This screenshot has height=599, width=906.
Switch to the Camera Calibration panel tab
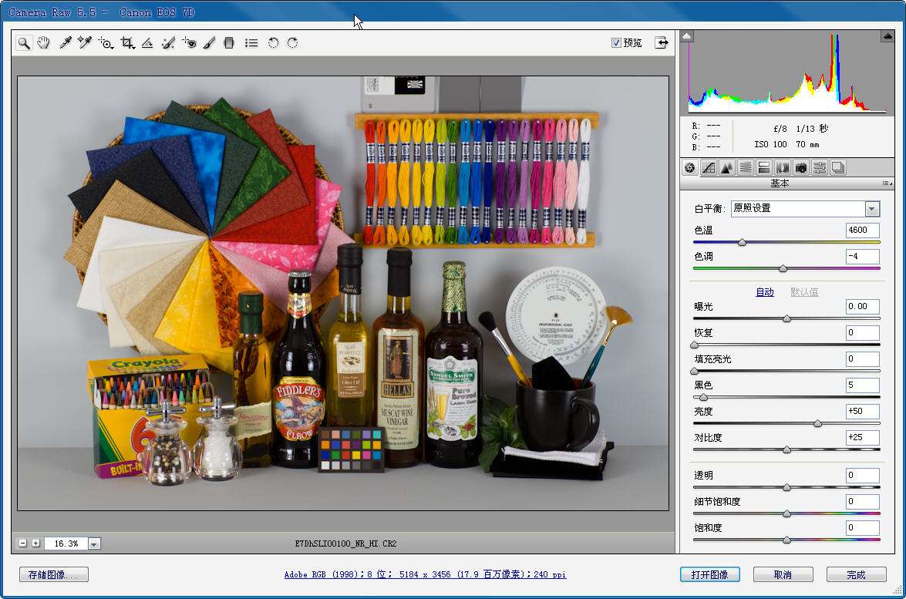801,167
